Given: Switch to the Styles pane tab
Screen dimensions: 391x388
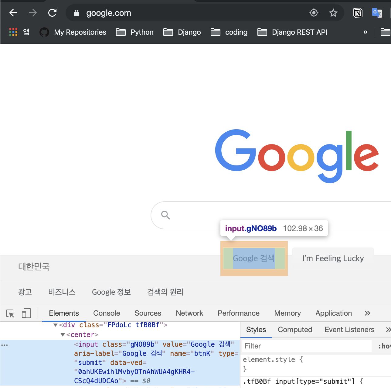Looking at the screenshot, I should (x=256, y=330).
